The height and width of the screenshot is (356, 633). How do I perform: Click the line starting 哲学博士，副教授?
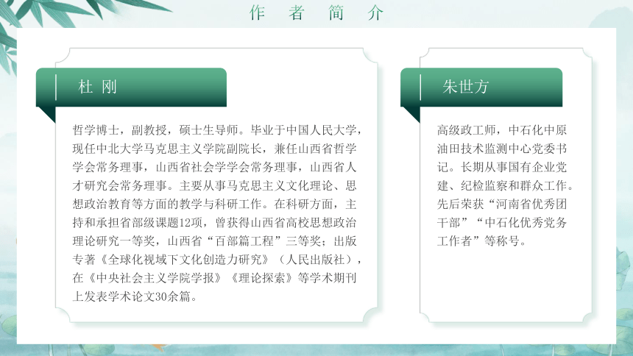tap(217, 130)
